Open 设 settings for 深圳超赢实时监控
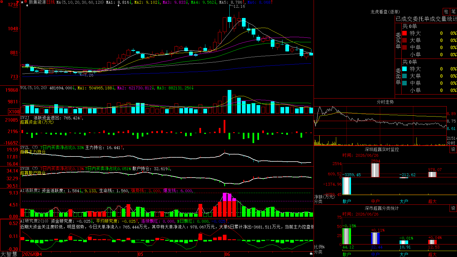Viewport: 457px width, 257px height. tap(453, 149)
